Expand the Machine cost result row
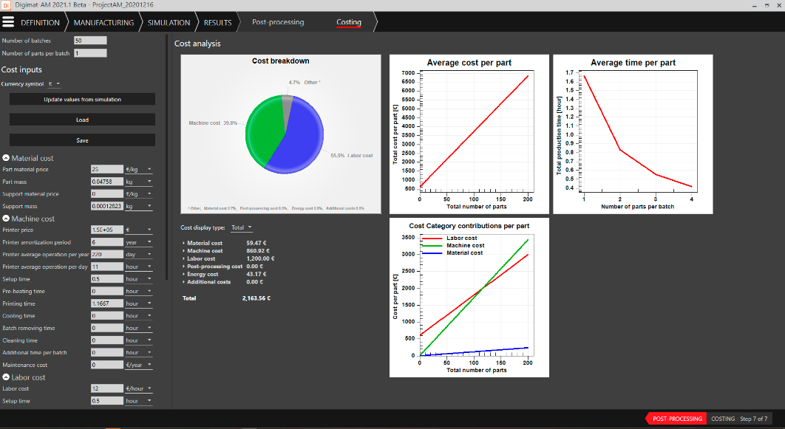The width and height of the screenshot is (785, 429). tap(184, 251)
